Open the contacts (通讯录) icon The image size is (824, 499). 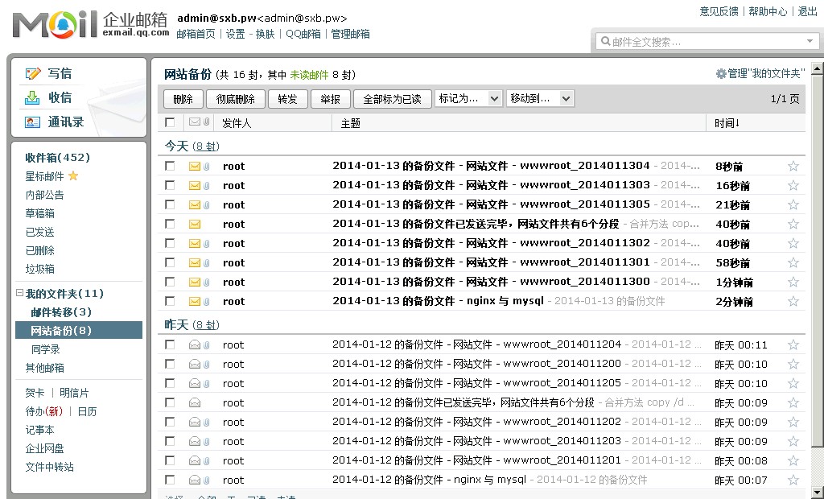tap(33, 122)
